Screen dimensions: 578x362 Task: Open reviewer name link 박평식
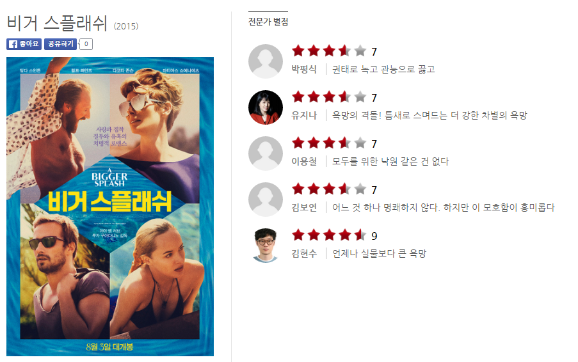tap(304, 69)
